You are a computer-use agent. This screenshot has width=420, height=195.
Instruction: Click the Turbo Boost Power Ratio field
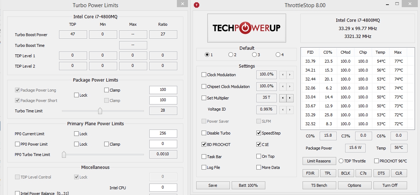pyautogui.click(x=163, y=34)
